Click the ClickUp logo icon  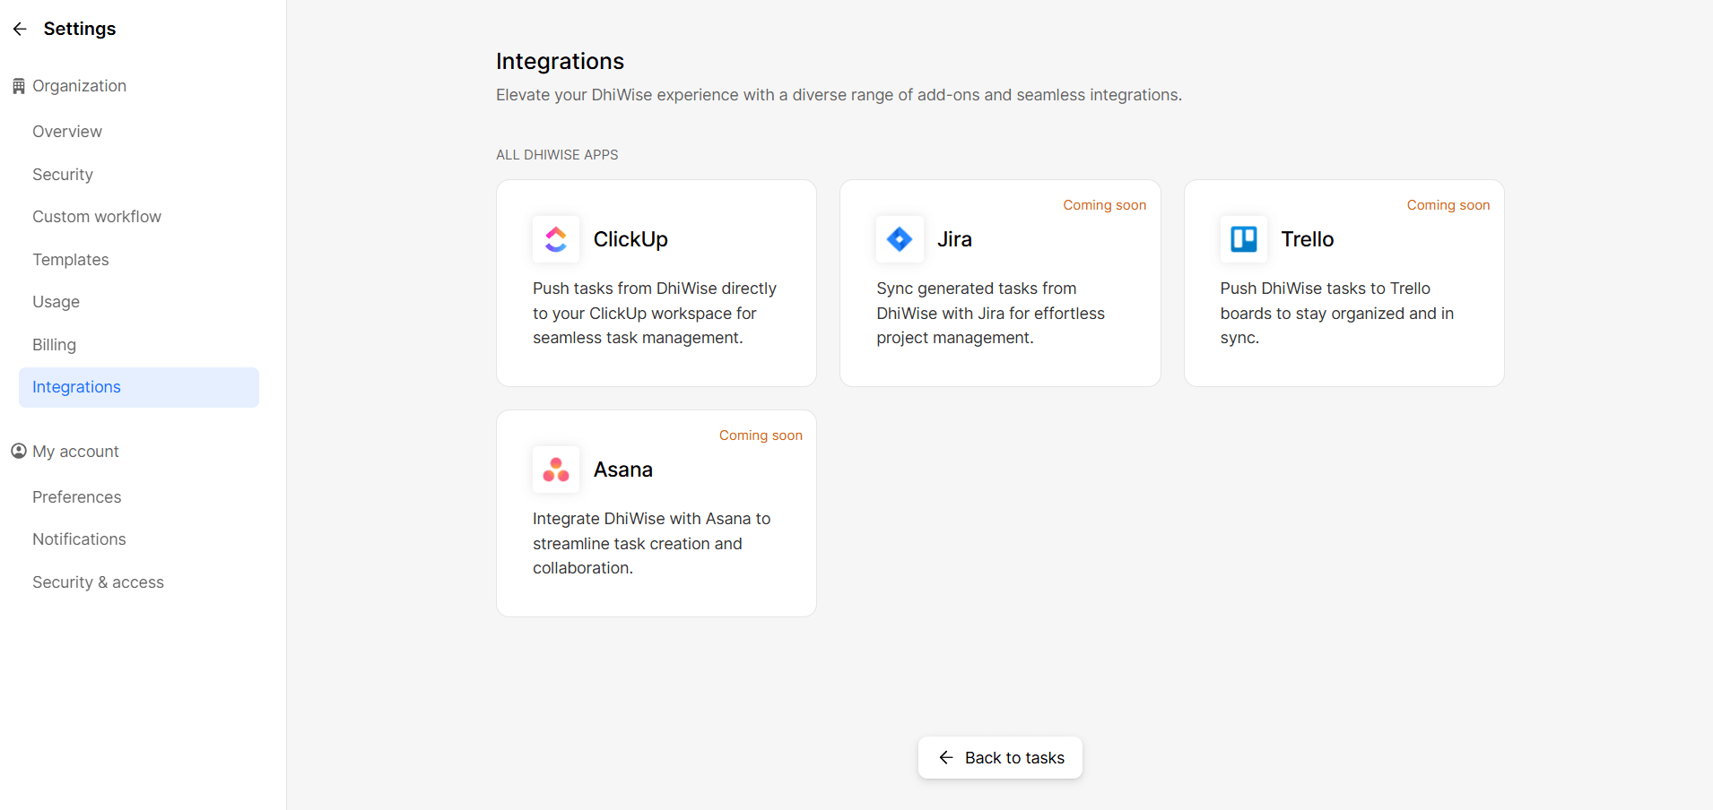coord(556,239)
